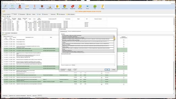Open the СМС green bubble icon
The width and height of the screenshot is (176, 99).
[95, 7]
